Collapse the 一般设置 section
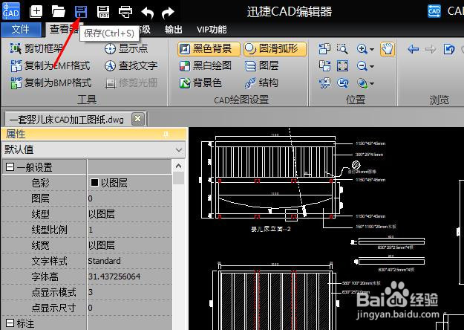Viewport: 464px width, 330px height. point(10,166)
